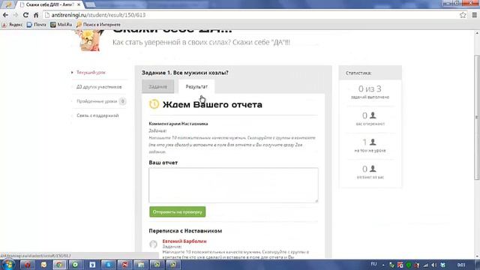Switch to Chrome in the taskbar
The height and width of the screenshot is (270, 480).
59,265
